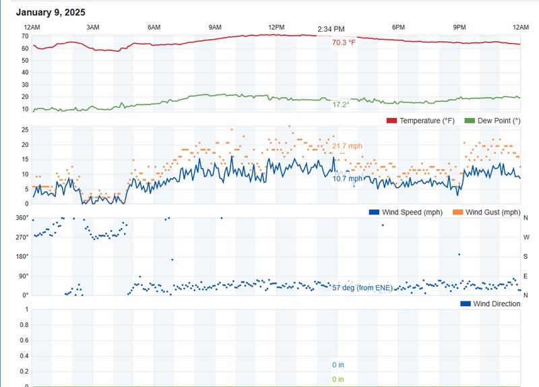Viewport: 539px width, 387px height.
Task: Click the 57 deg (from ENE) readout
Action: [362, 288]
